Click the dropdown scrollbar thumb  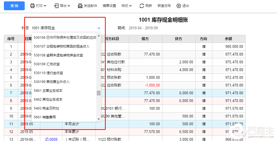[x=99, y=93]
